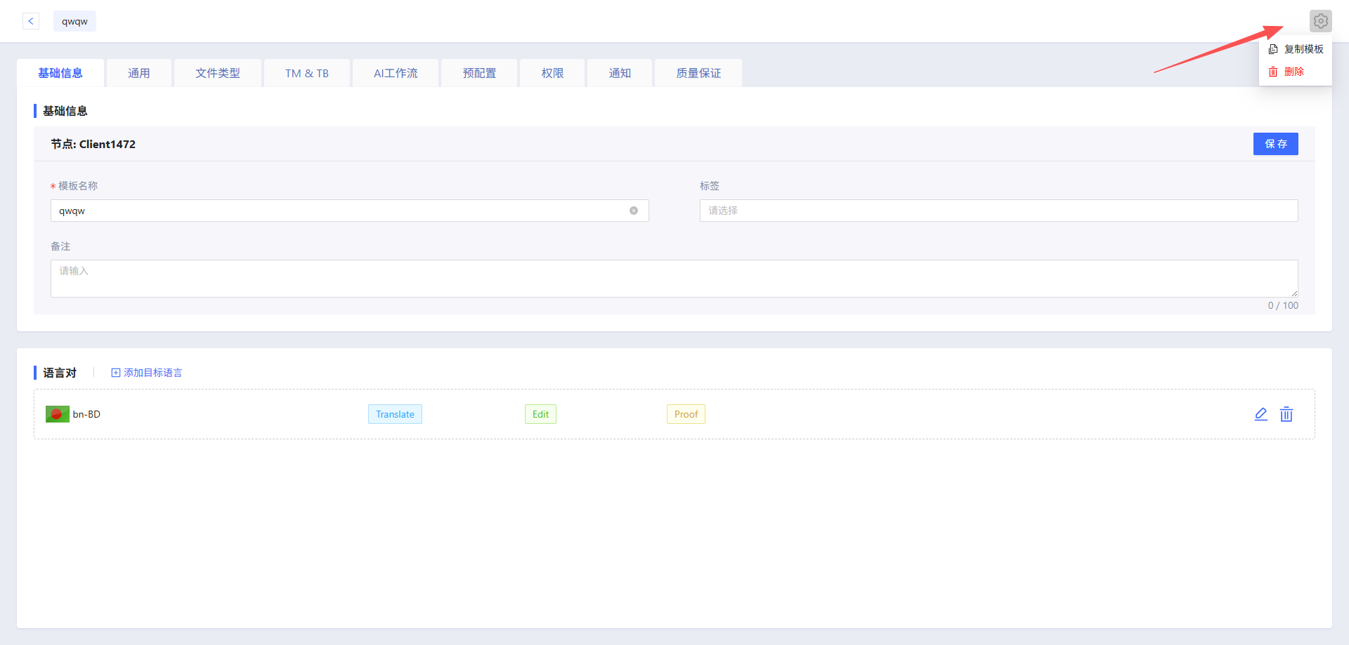Viewport: 1349px width, 645px height.
Task: Click the Proof workflow tag
Action: [686, 414]
